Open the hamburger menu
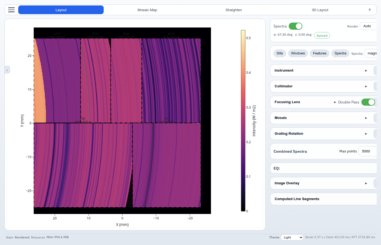The image size is (381, 245). (11, 10)
